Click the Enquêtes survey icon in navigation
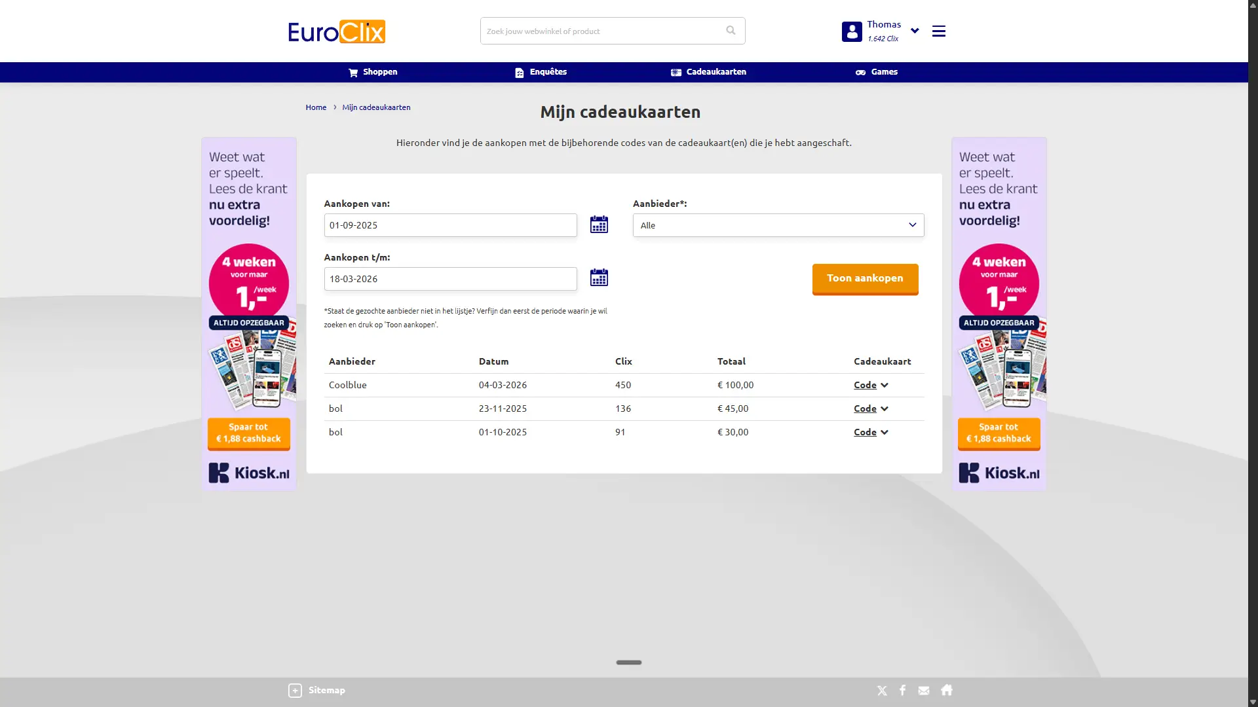The width and height of the screenshot is (1258, 707). point(518,72)
